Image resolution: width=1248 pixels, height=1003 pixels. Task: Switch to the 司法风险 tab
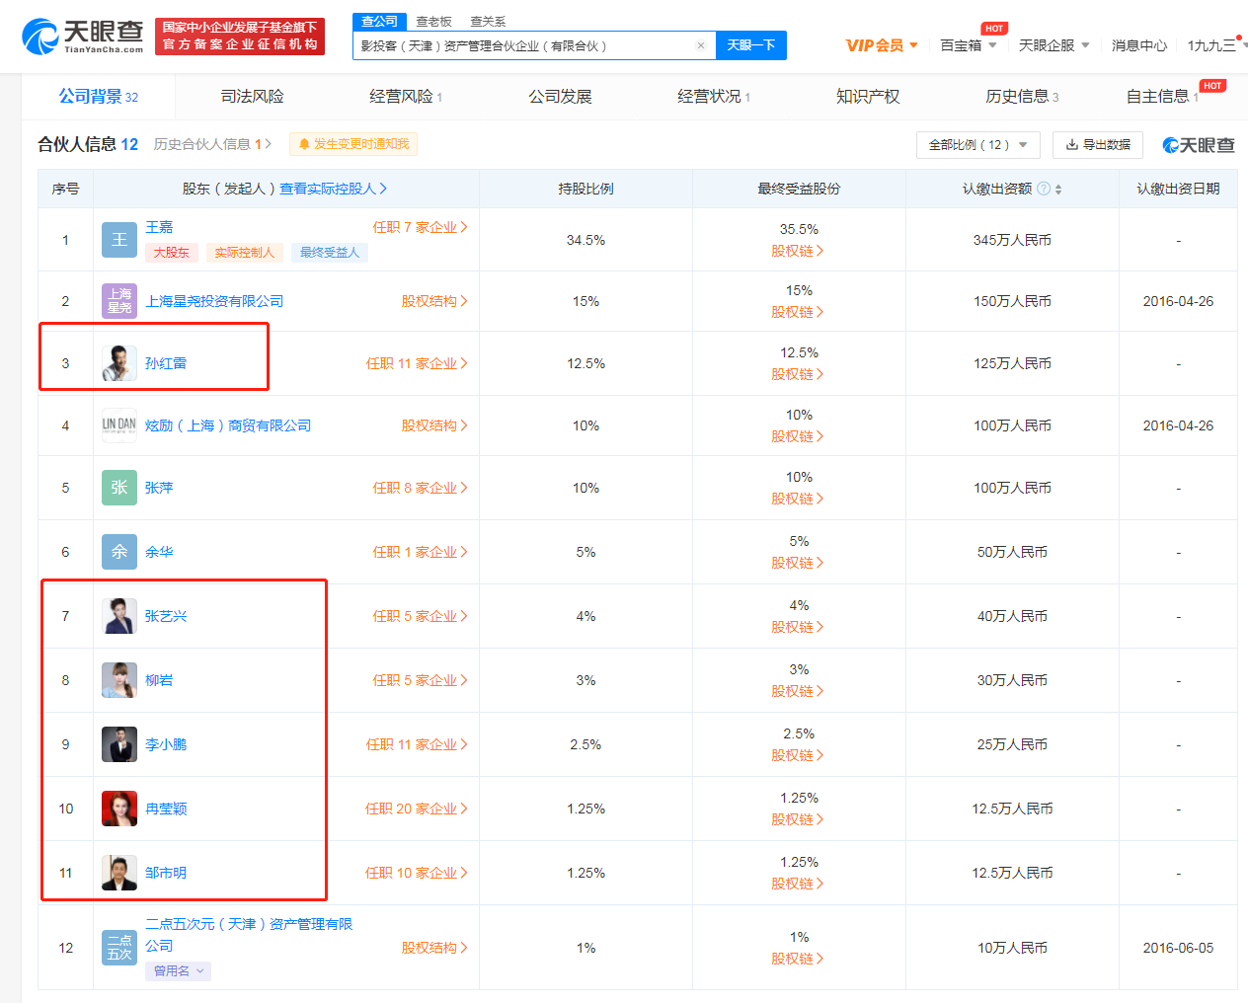[253, 97]
